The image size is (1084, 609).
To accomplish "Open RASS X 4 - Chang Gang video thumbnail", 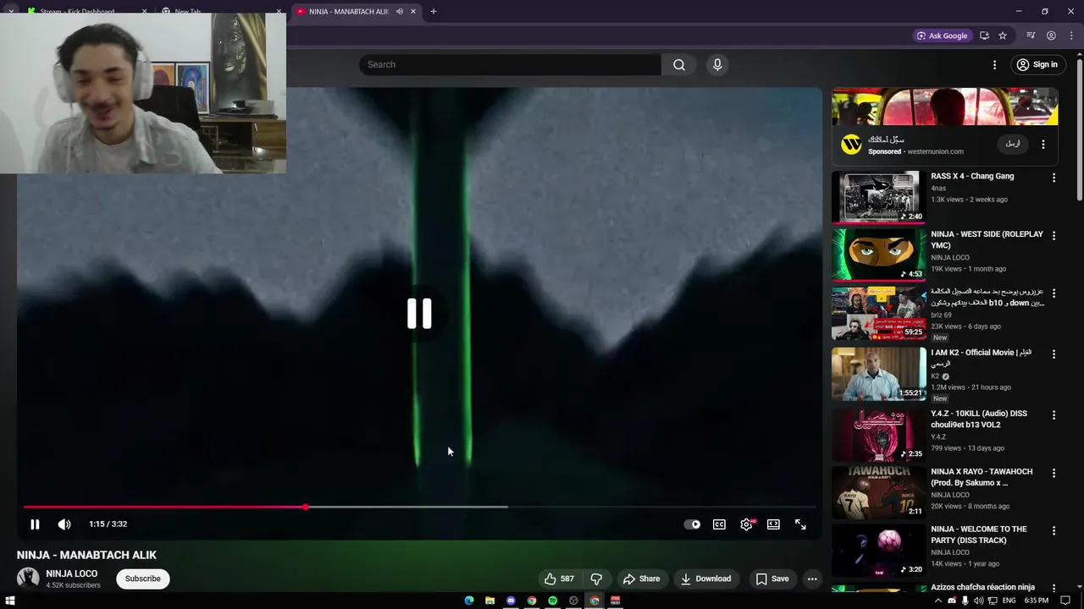I will tap(878, 197).
